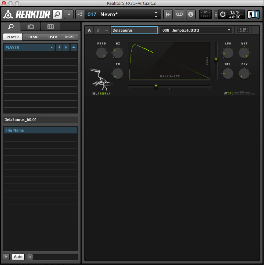The height and width of the screenshot is (265, 264).
Task: Go back with the left arrow button
Action: 59,47
